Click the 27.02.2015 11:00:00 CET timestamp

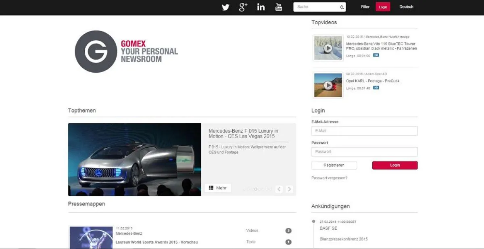[x=338, y=222]
